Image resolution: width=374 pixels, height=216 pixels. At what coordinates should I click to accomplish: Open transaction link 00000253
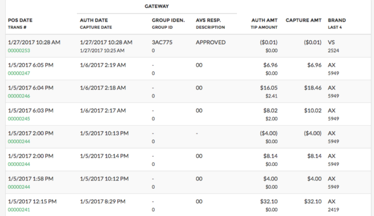pos(19,50)
